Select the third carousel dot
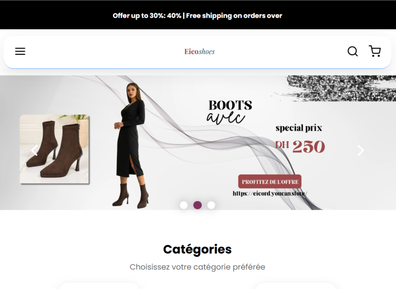 (x=211, y=205)
